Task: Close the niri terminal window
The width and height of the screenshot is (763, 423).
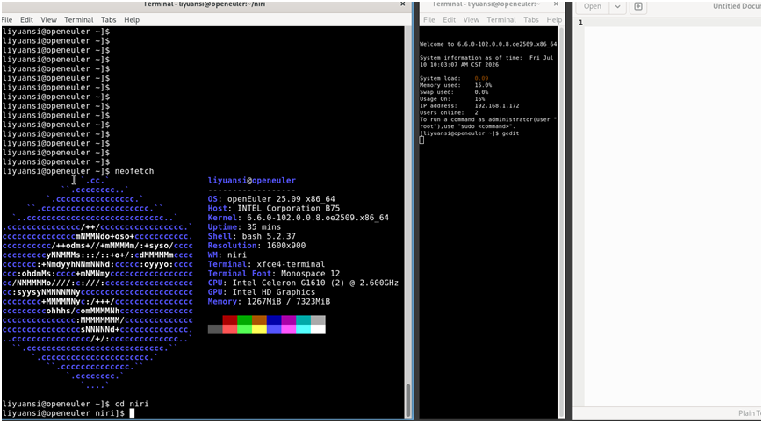Action: pos(402,4)
